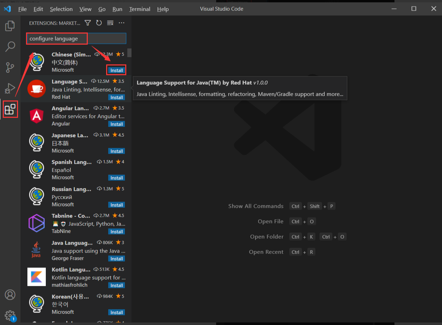Open the Terminal menu

point(140,9)
